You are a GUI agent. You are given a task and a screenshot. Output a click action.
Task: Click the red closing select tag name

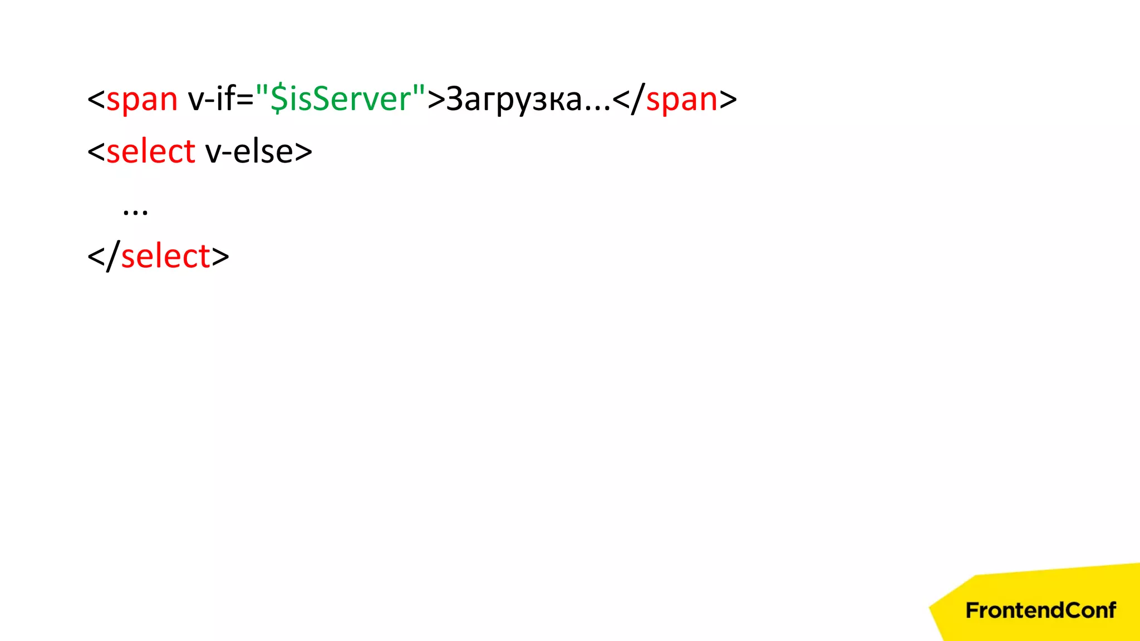click(x=166, y=257)
